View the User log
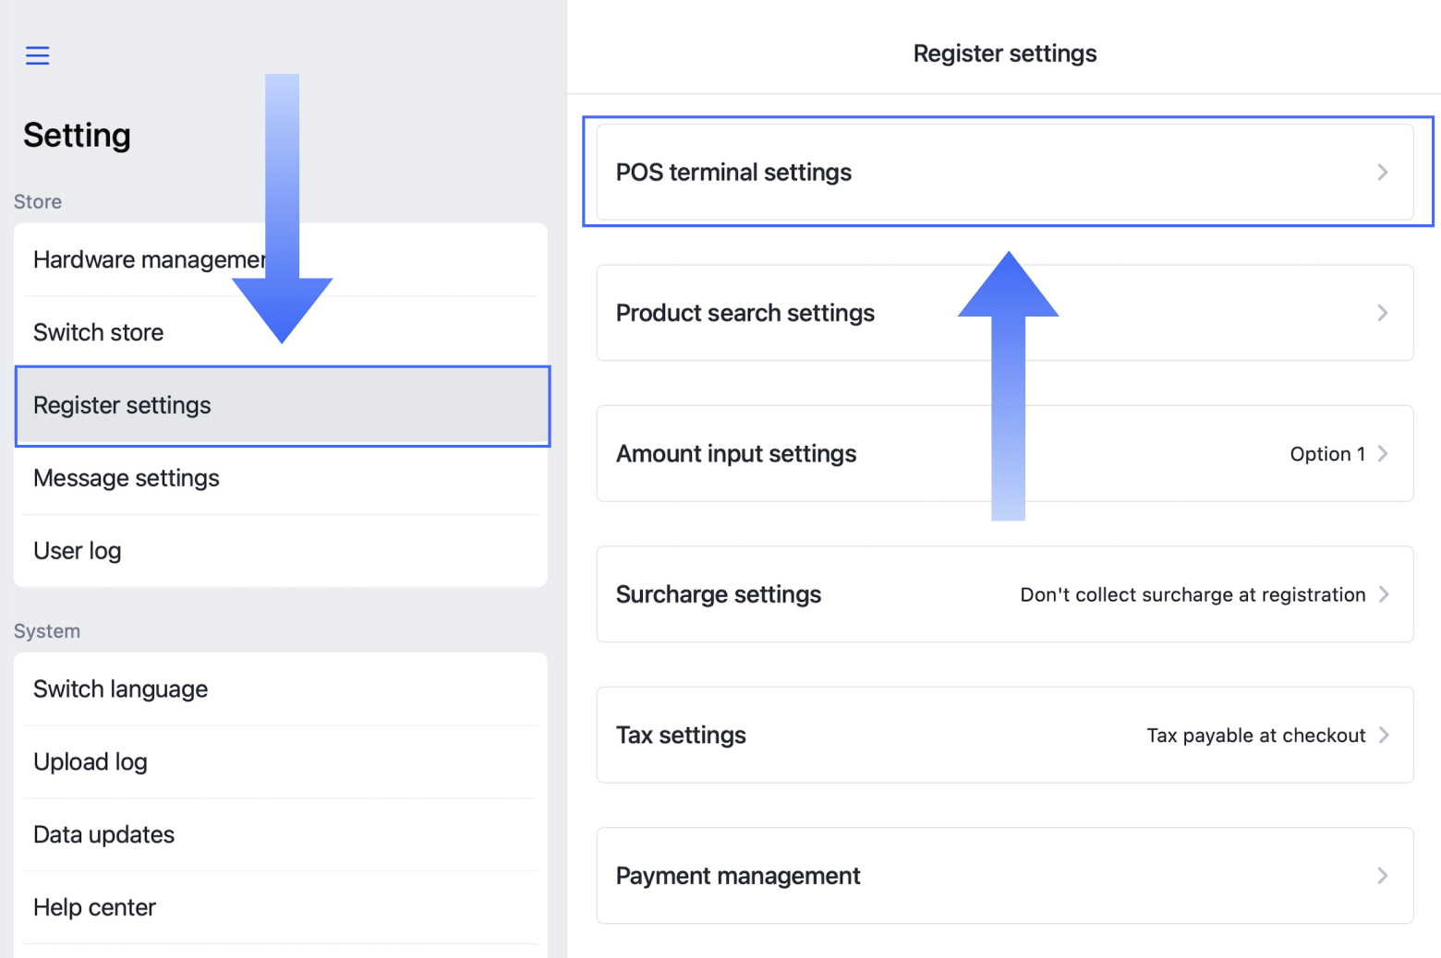 click(78, 551)
